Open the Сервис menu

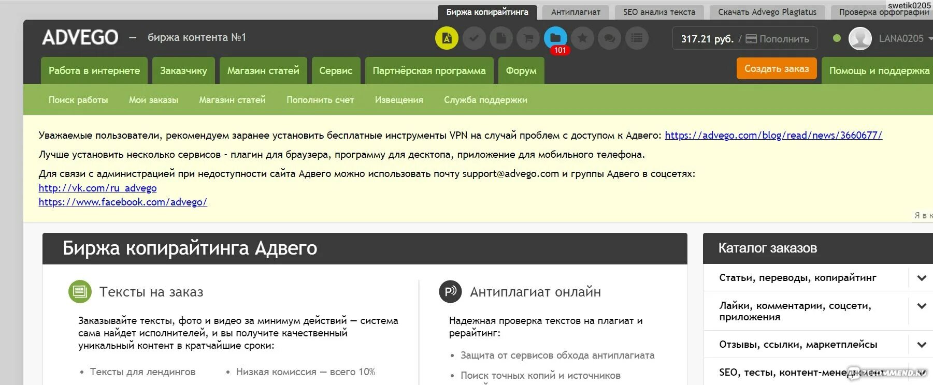point(336,70)
